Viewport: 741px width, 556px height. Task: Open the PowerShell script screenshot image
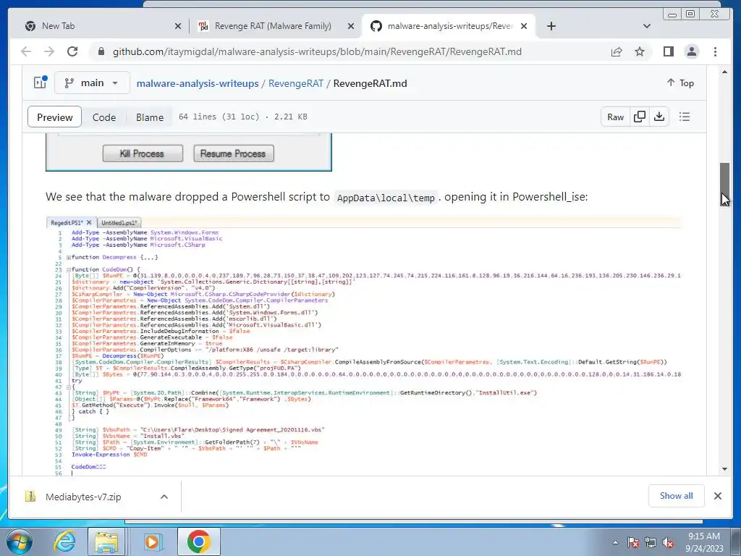tap(363, 346)
